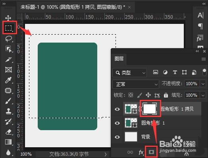Screen dimensions: 208x158
Task: Select the Eraser tool
Action: tap(8, 132)
